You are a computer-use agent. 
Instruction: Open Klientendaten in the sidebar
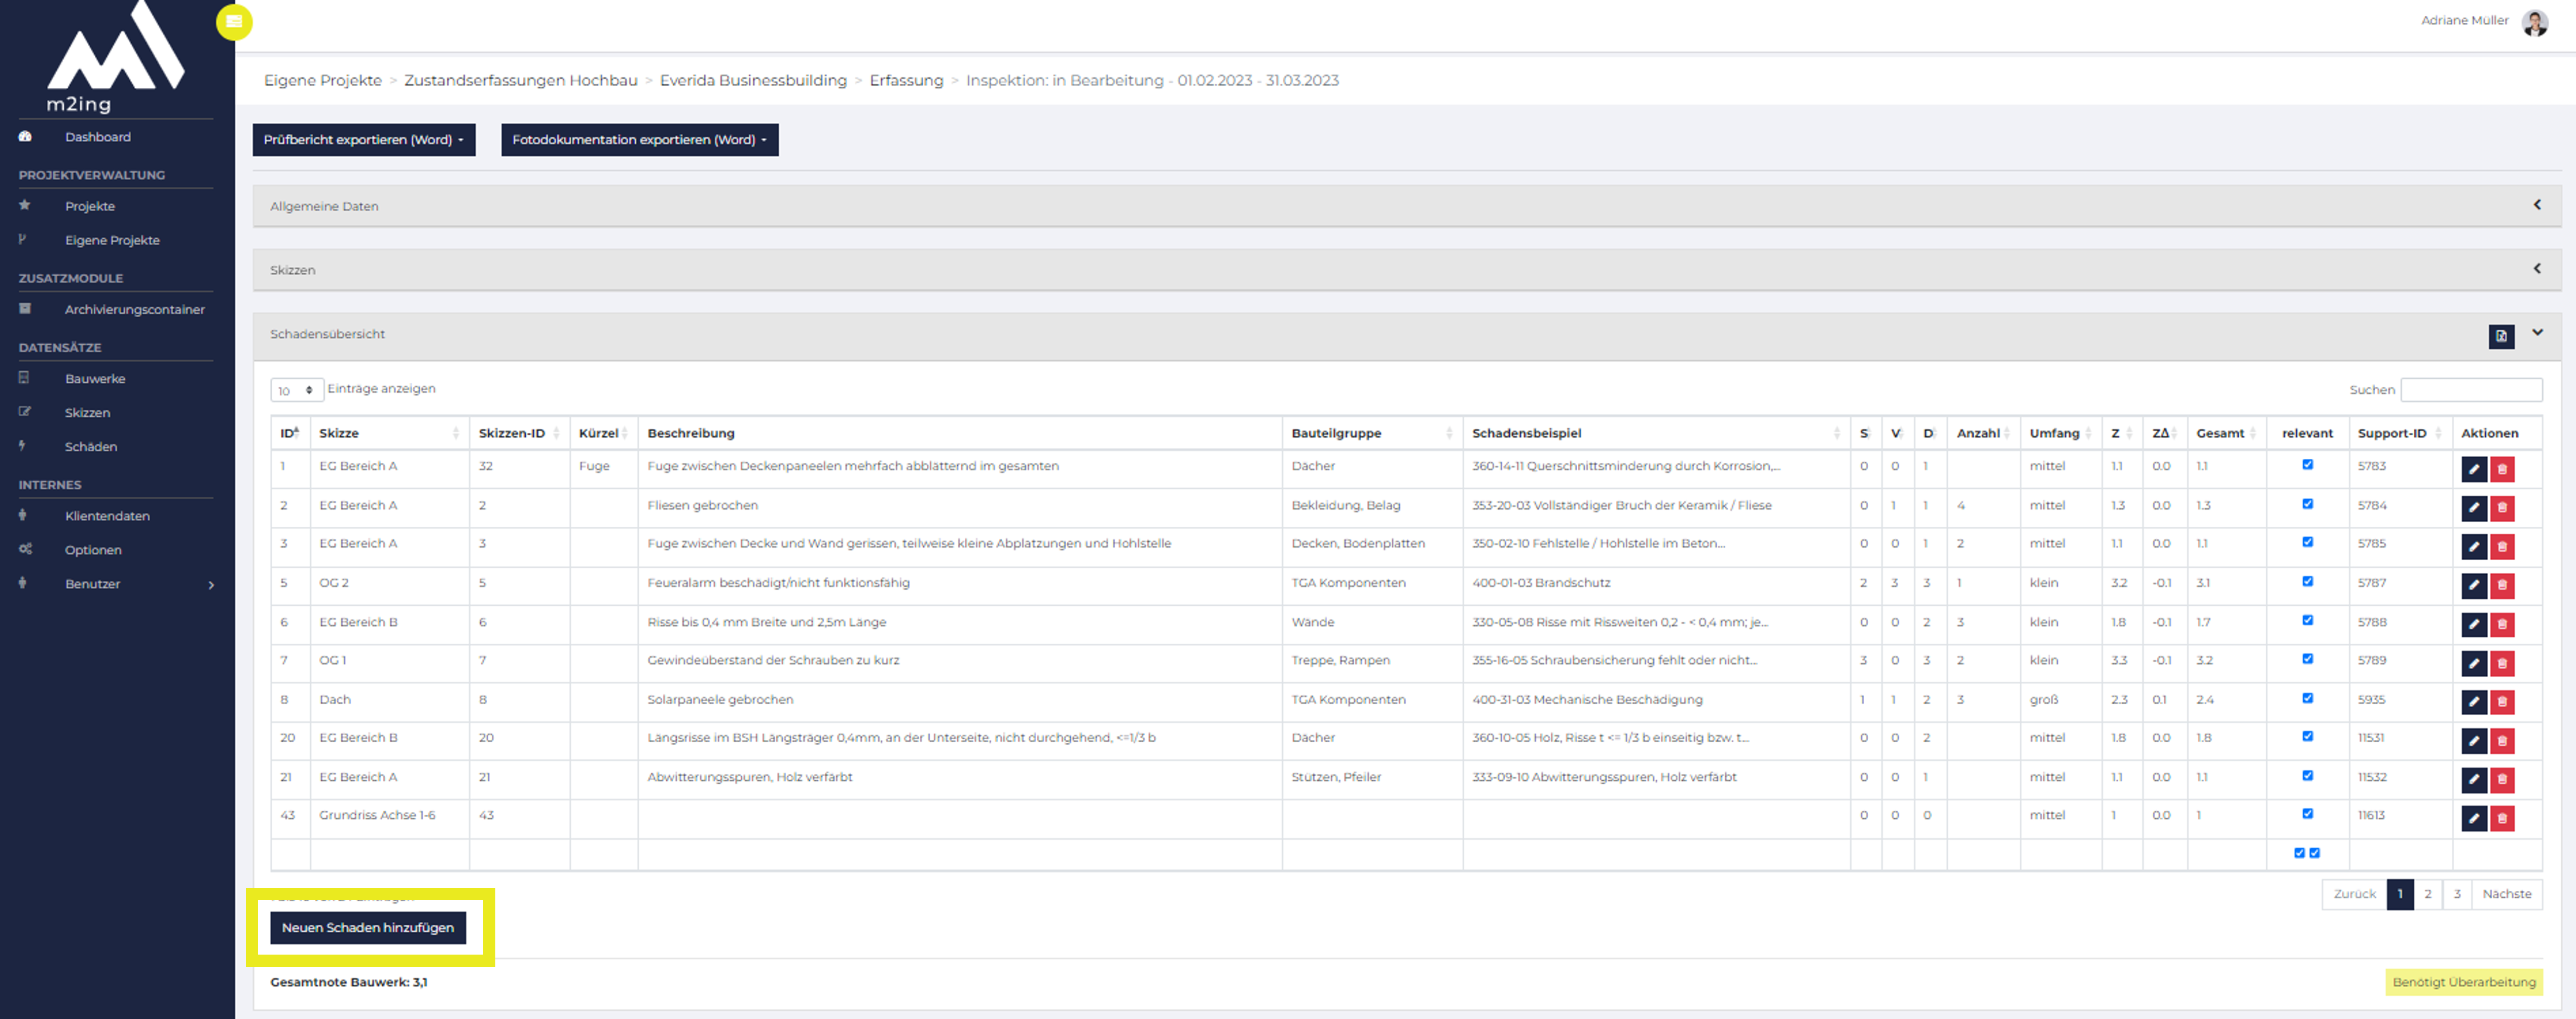107,516
